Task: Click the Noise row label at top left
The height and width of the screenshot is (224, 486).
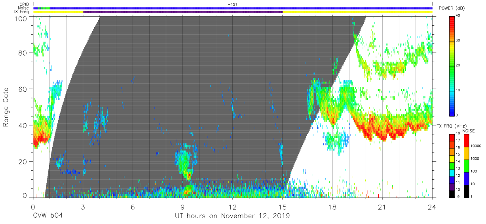Action: tap(24, 8)
